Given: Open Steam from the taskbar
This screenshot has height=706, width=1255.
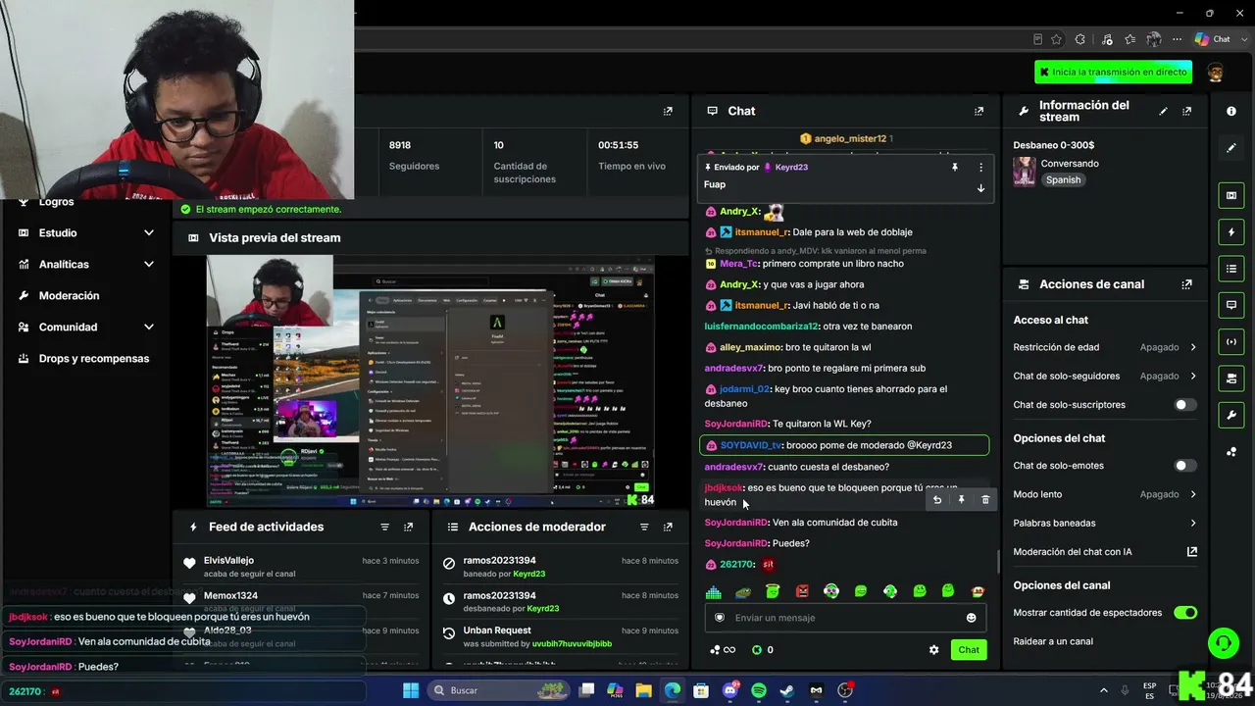Looking at the screenshot, I should [x=787, y=690].
